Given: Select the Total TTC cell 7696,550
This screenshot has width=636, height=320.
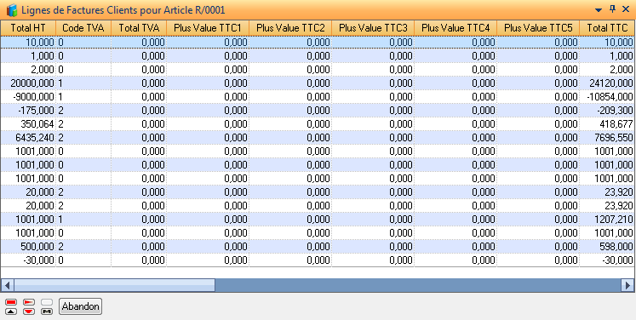Looking at the screenshot, I should click(606, 138).
